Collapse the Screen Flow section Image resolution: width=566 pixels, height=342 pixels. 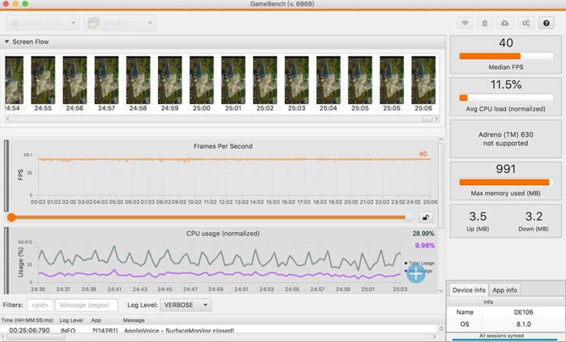tap(7, 41)
